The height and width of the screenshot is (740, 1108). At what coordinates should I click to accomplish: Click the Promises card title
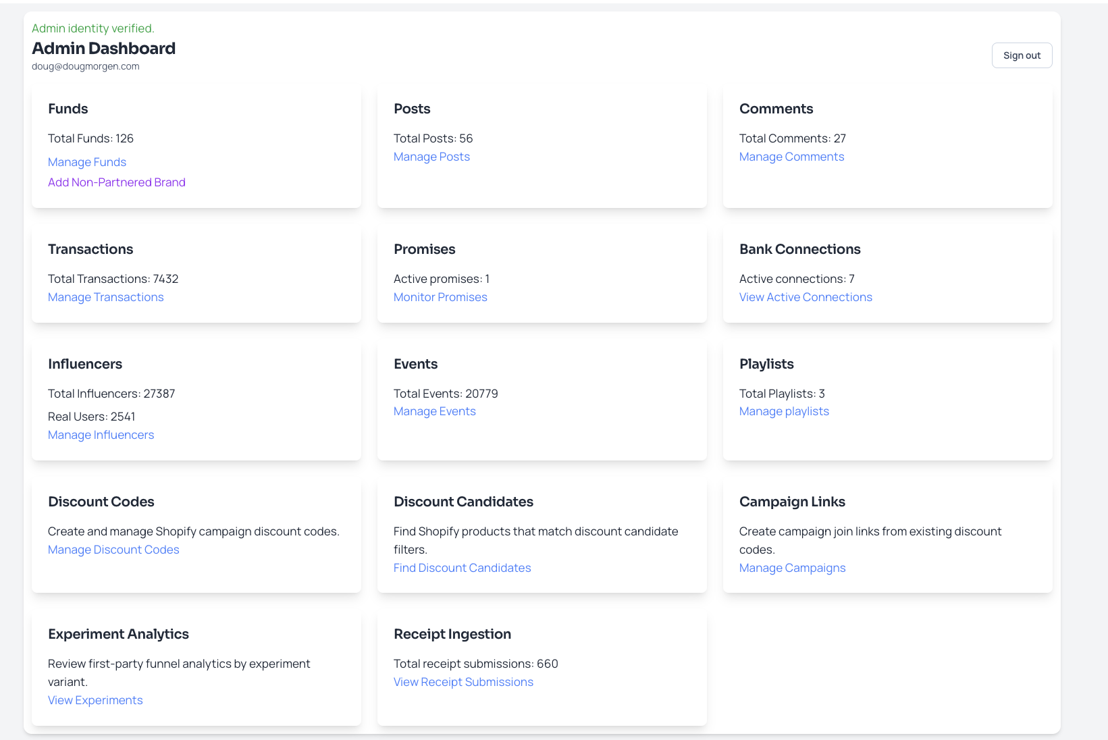[x=424, y=249]
